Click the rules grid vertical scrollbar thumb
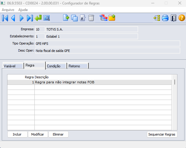Viewport: 186px width, 148px height. click(175, 82)
